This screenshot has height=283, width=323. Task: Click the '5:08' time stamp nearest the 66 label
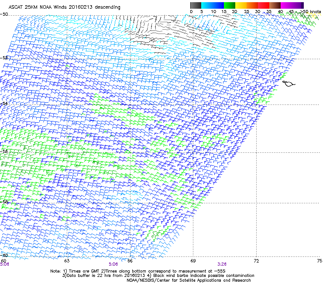pos(113,264)
